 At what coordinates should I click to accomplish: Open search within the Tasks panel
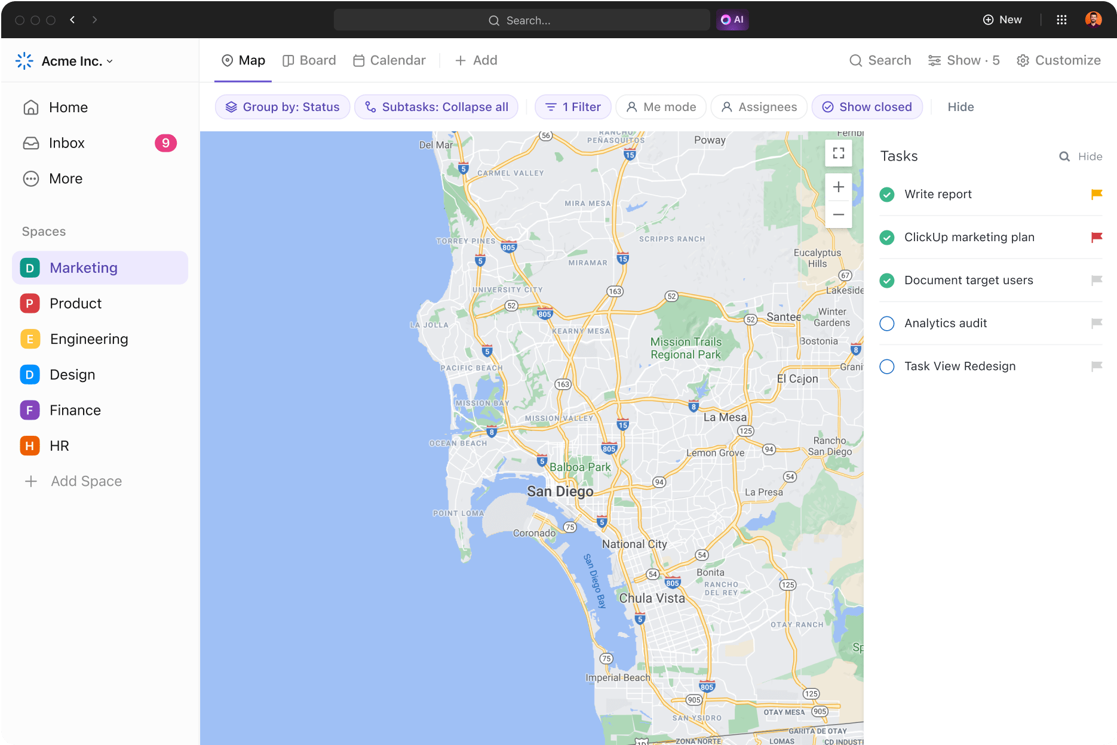(x=1064, y=156)
